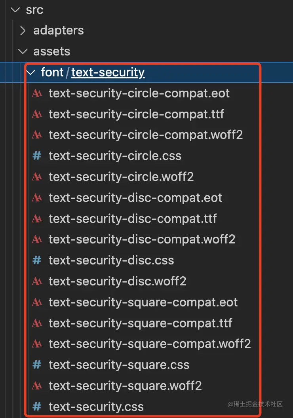
Task: Collapse the assets folder
Action: coord(22,51)
